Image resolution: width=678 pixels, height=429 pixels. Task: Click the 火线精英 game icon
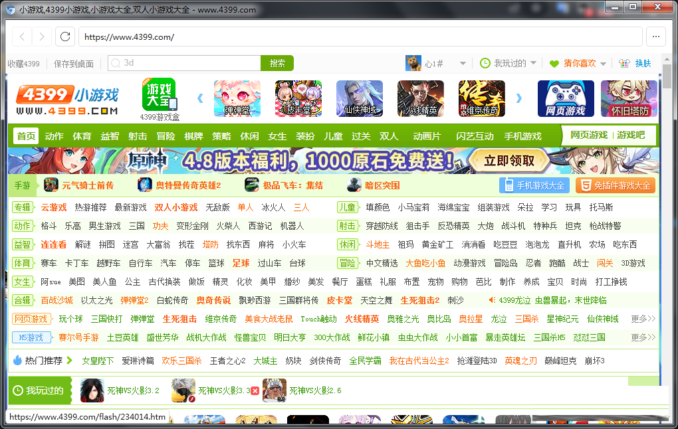420,98
